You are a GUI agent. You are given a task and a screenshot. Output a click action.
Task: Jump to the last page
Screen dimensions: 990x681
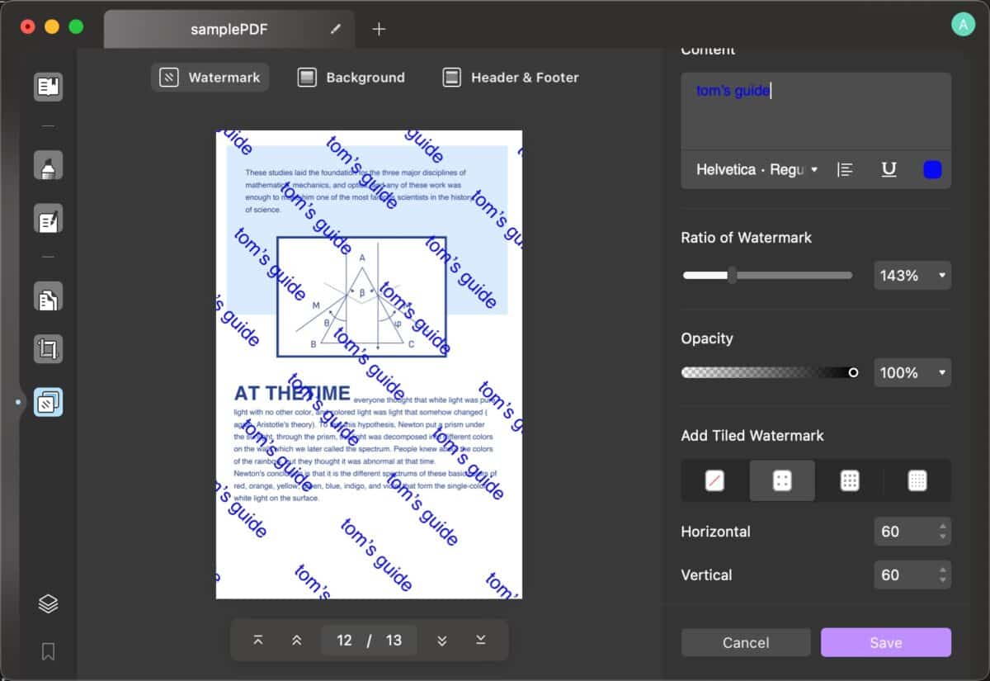(x=481, y=641)
